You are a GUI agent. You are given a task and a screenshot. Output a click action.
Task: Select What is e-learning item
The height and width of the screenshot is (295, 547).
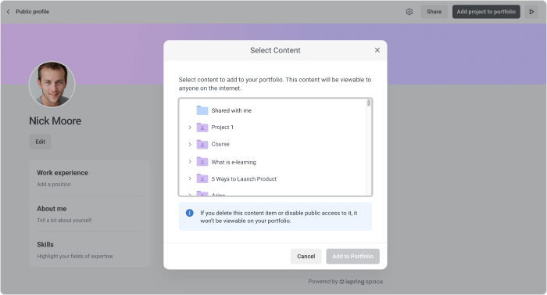pos(273,162)
